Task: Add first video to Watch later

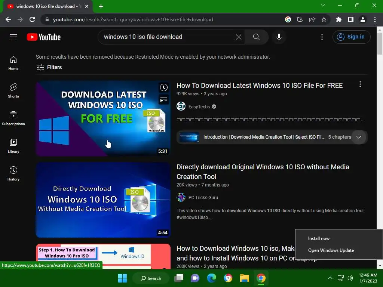Action: coord(164,87)
